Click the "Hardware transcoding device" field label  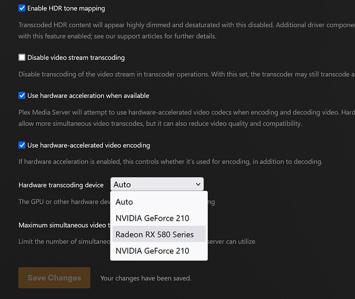click(x=61, y=185)
